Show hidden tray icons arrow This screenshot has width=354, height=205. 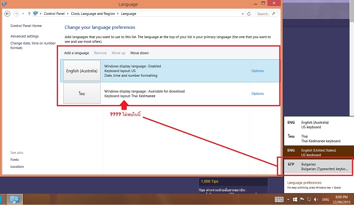(x=288, y=199)
